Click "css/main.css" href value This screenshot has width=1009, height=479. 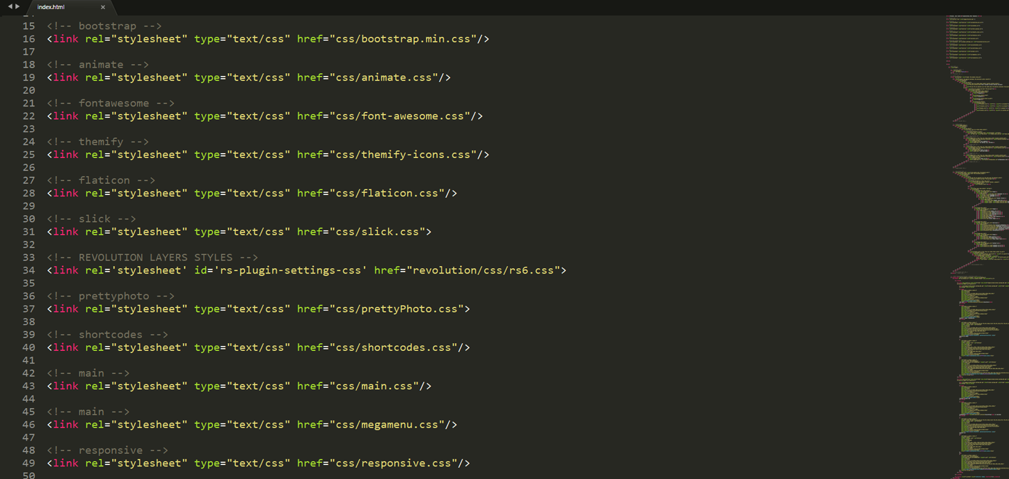[374, 386]
